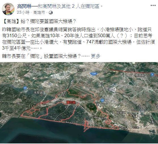Click the route 17 marker beside 彌陀區
The height and width of the screenshot is (144, 158).
click(102, 100)
